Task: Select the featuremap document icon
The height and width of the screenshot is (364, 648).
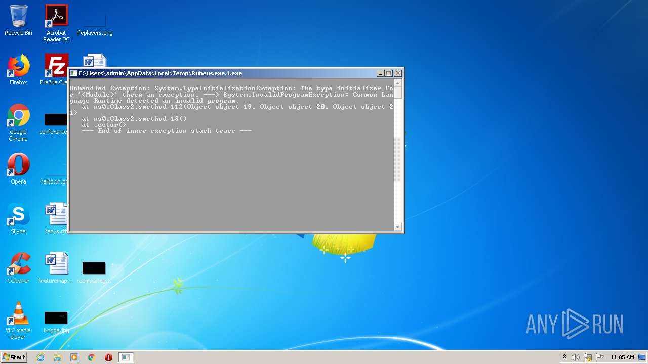Action: (x=56, y=268)
